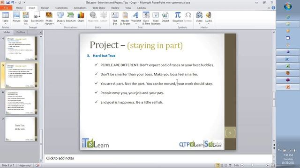Open Clip Art pane
This screenshot has width=300, height=168.
(x=26, y=18)
